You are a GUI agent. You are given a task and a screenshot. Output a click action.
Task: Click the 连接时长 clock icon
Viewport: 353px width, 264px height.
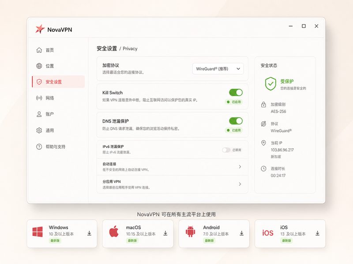coord(263,169)
